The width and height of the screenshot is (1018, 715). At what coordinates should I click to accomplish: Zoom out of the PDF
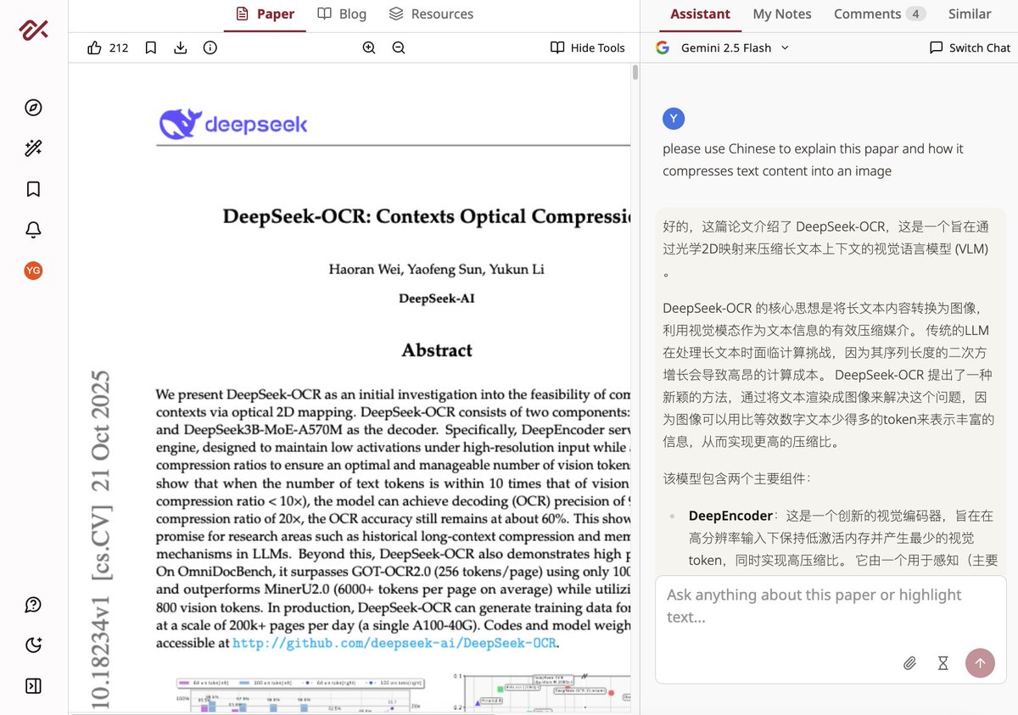pos(399,48)
